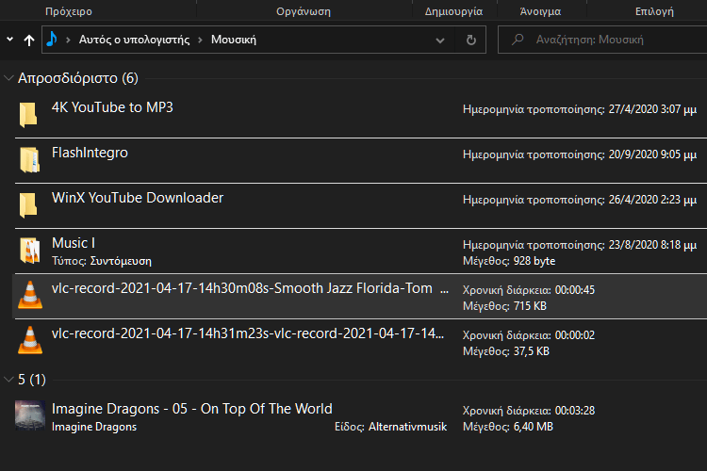Select Imagine Dragons album art thumbnail

pyautogui.click(x=30, y=415)
